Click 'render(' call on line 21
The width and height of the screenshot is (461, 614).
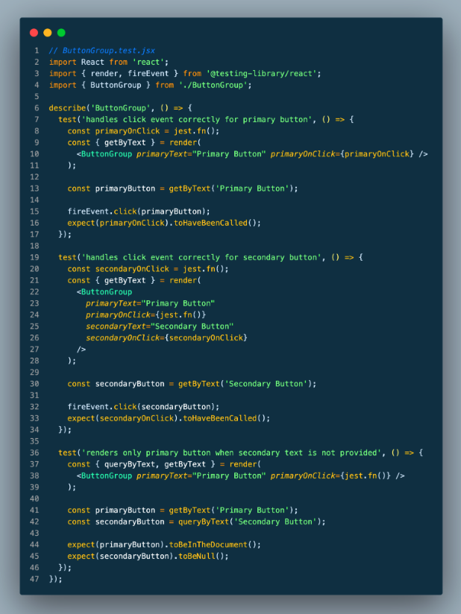click(x=185, y=280)
